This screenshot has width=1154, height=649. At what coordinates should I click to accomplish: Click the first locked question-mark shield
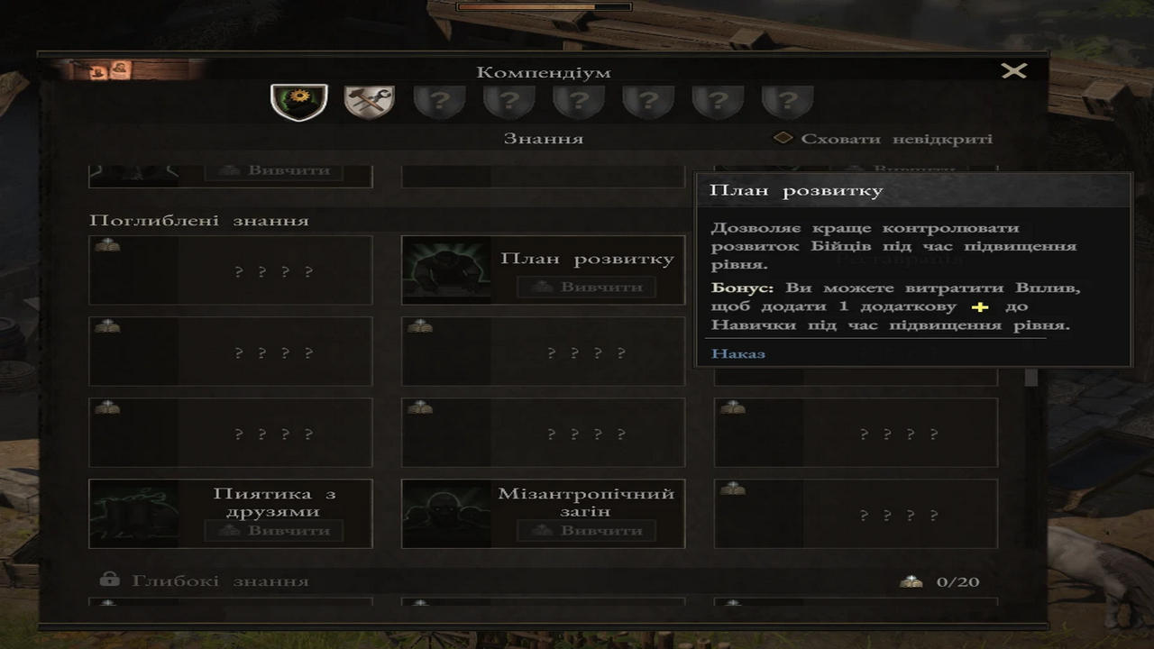(x=439, y=102)
